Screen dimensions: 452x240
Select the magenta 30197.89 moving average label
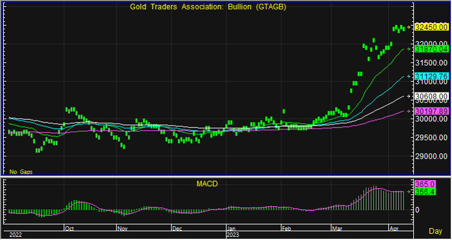click(x=431, y=111)
